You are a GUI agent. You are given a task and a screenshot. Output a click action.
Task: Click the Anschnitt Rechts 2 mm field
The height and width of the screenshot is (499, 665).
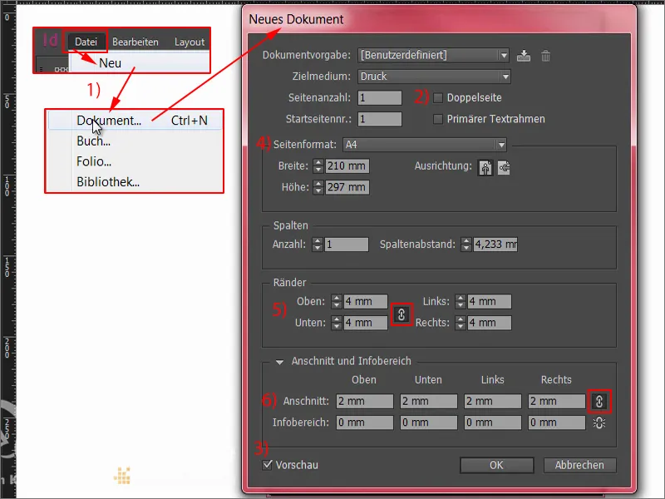point(557,402)
